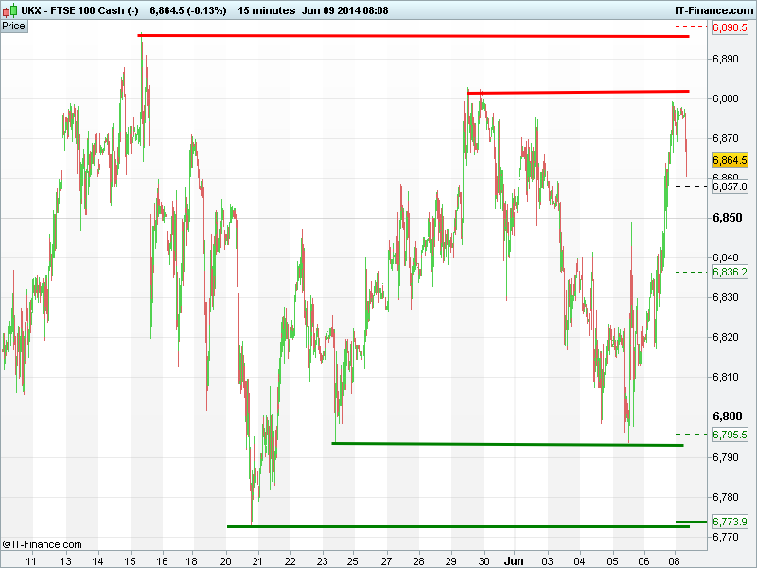Click date 04 on the time axis

click(579, 561)
